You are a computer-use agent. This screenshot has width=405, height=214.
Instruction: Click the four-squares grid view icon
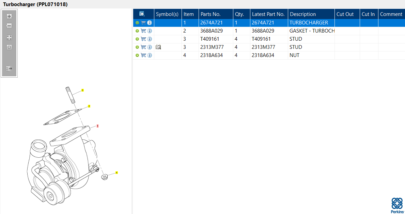(9, 38)
